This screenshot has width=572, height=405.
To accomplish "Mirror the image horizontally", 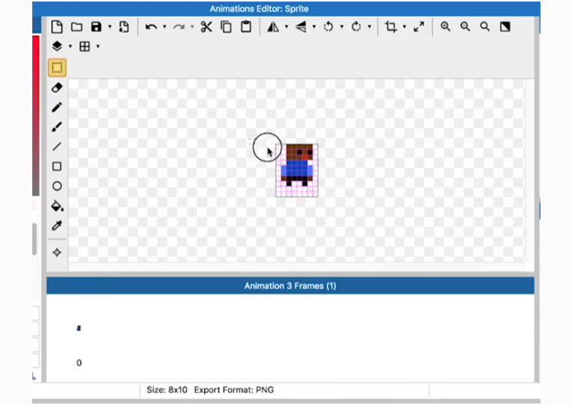I will click(273, 27).
